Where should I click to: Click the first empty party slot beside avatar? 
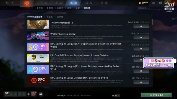coord(11,94)
